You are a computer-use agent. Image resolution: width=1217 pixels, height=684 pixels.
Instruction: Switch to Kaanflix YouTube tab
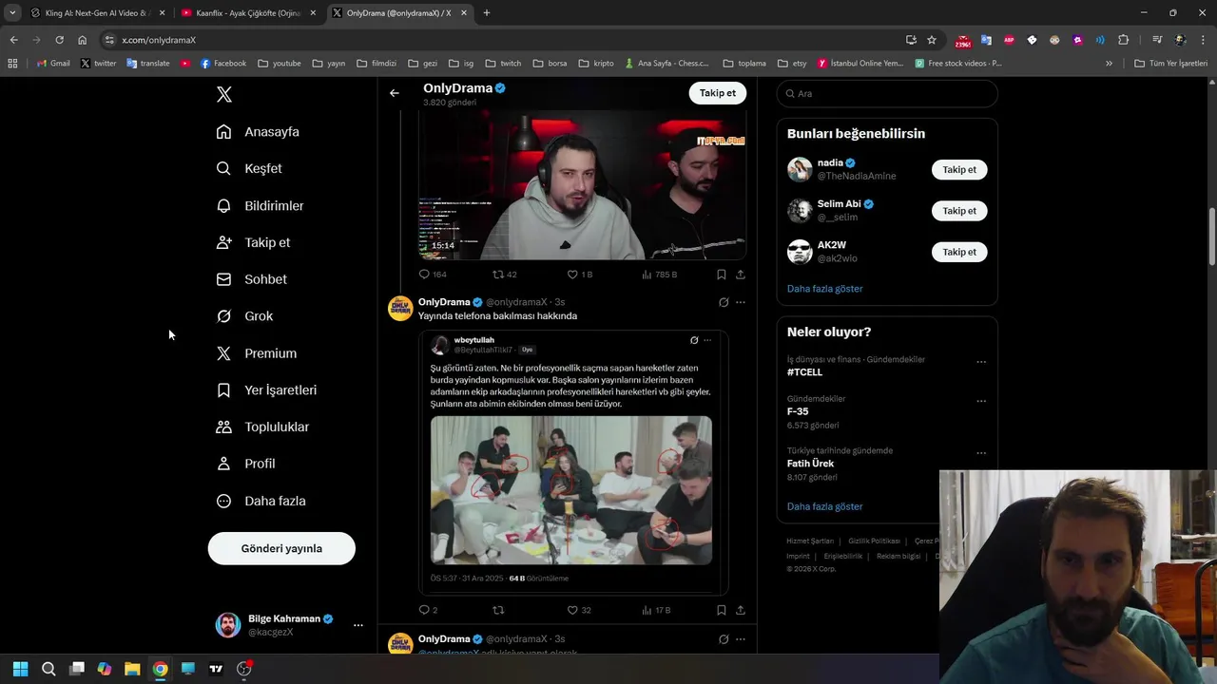[x=247, y=13]
